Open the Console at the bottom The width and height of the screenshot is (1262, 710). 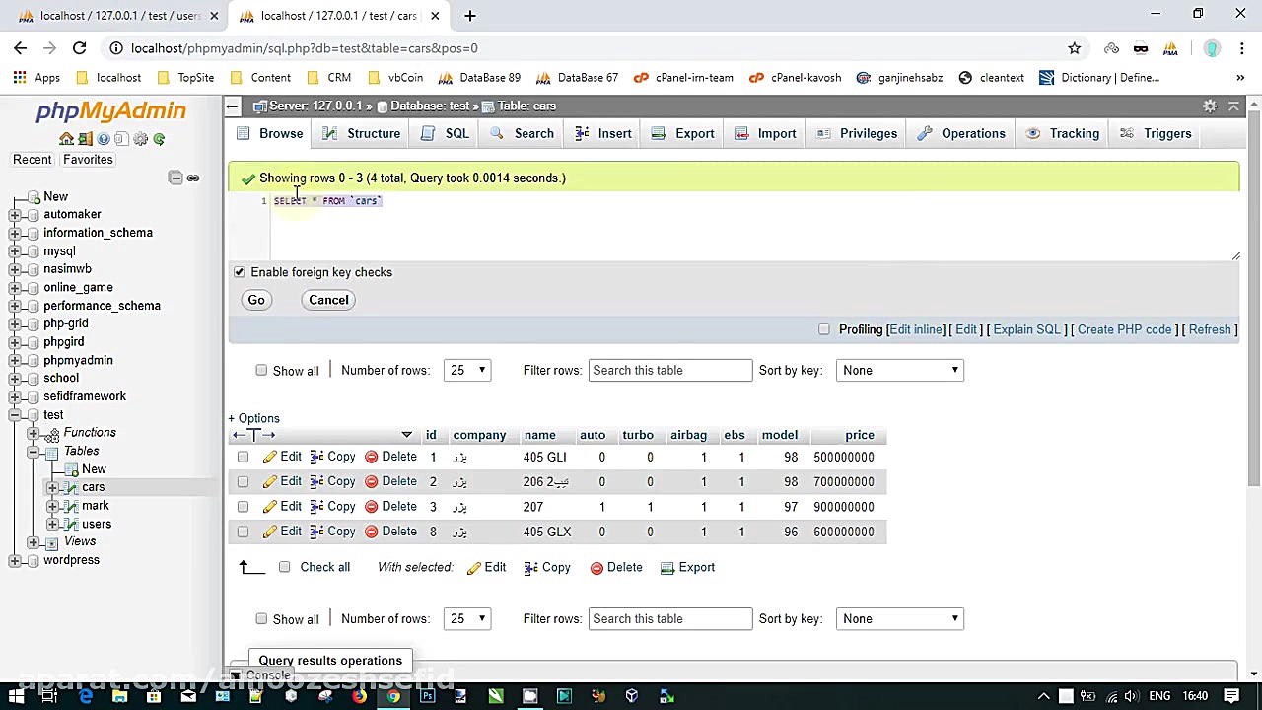point(268,674)
